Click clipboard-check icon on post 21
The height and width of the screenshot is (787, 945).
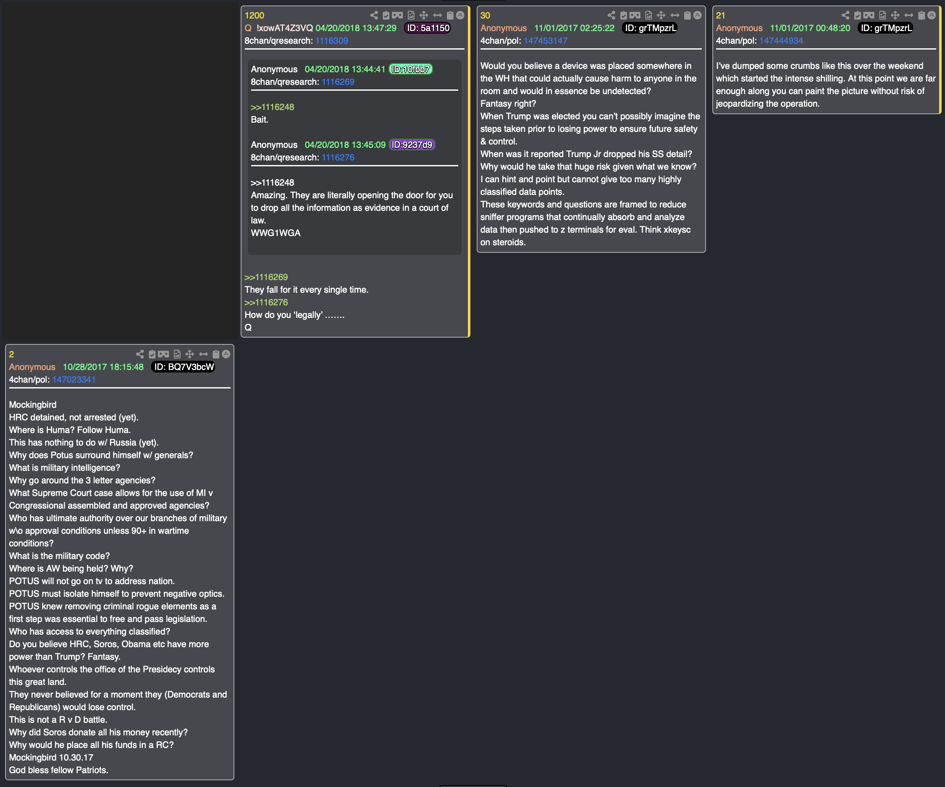(x=857, y=15)
